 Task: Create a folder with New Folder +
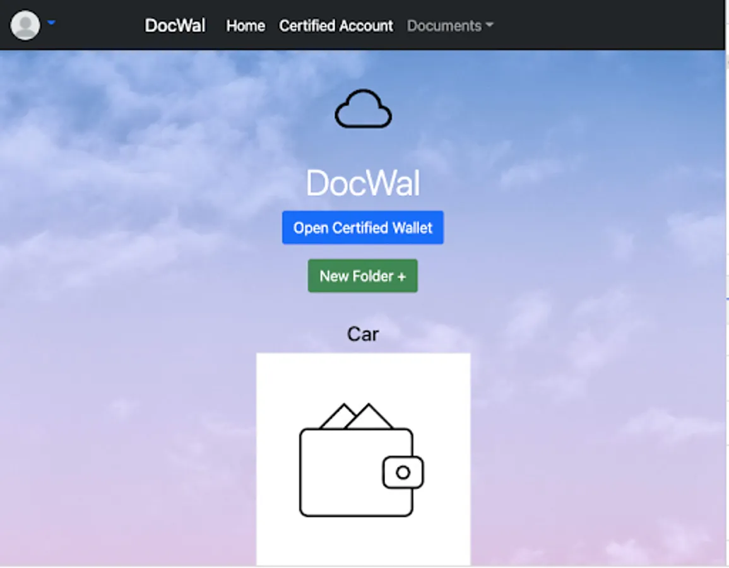[x=363, y=276]
